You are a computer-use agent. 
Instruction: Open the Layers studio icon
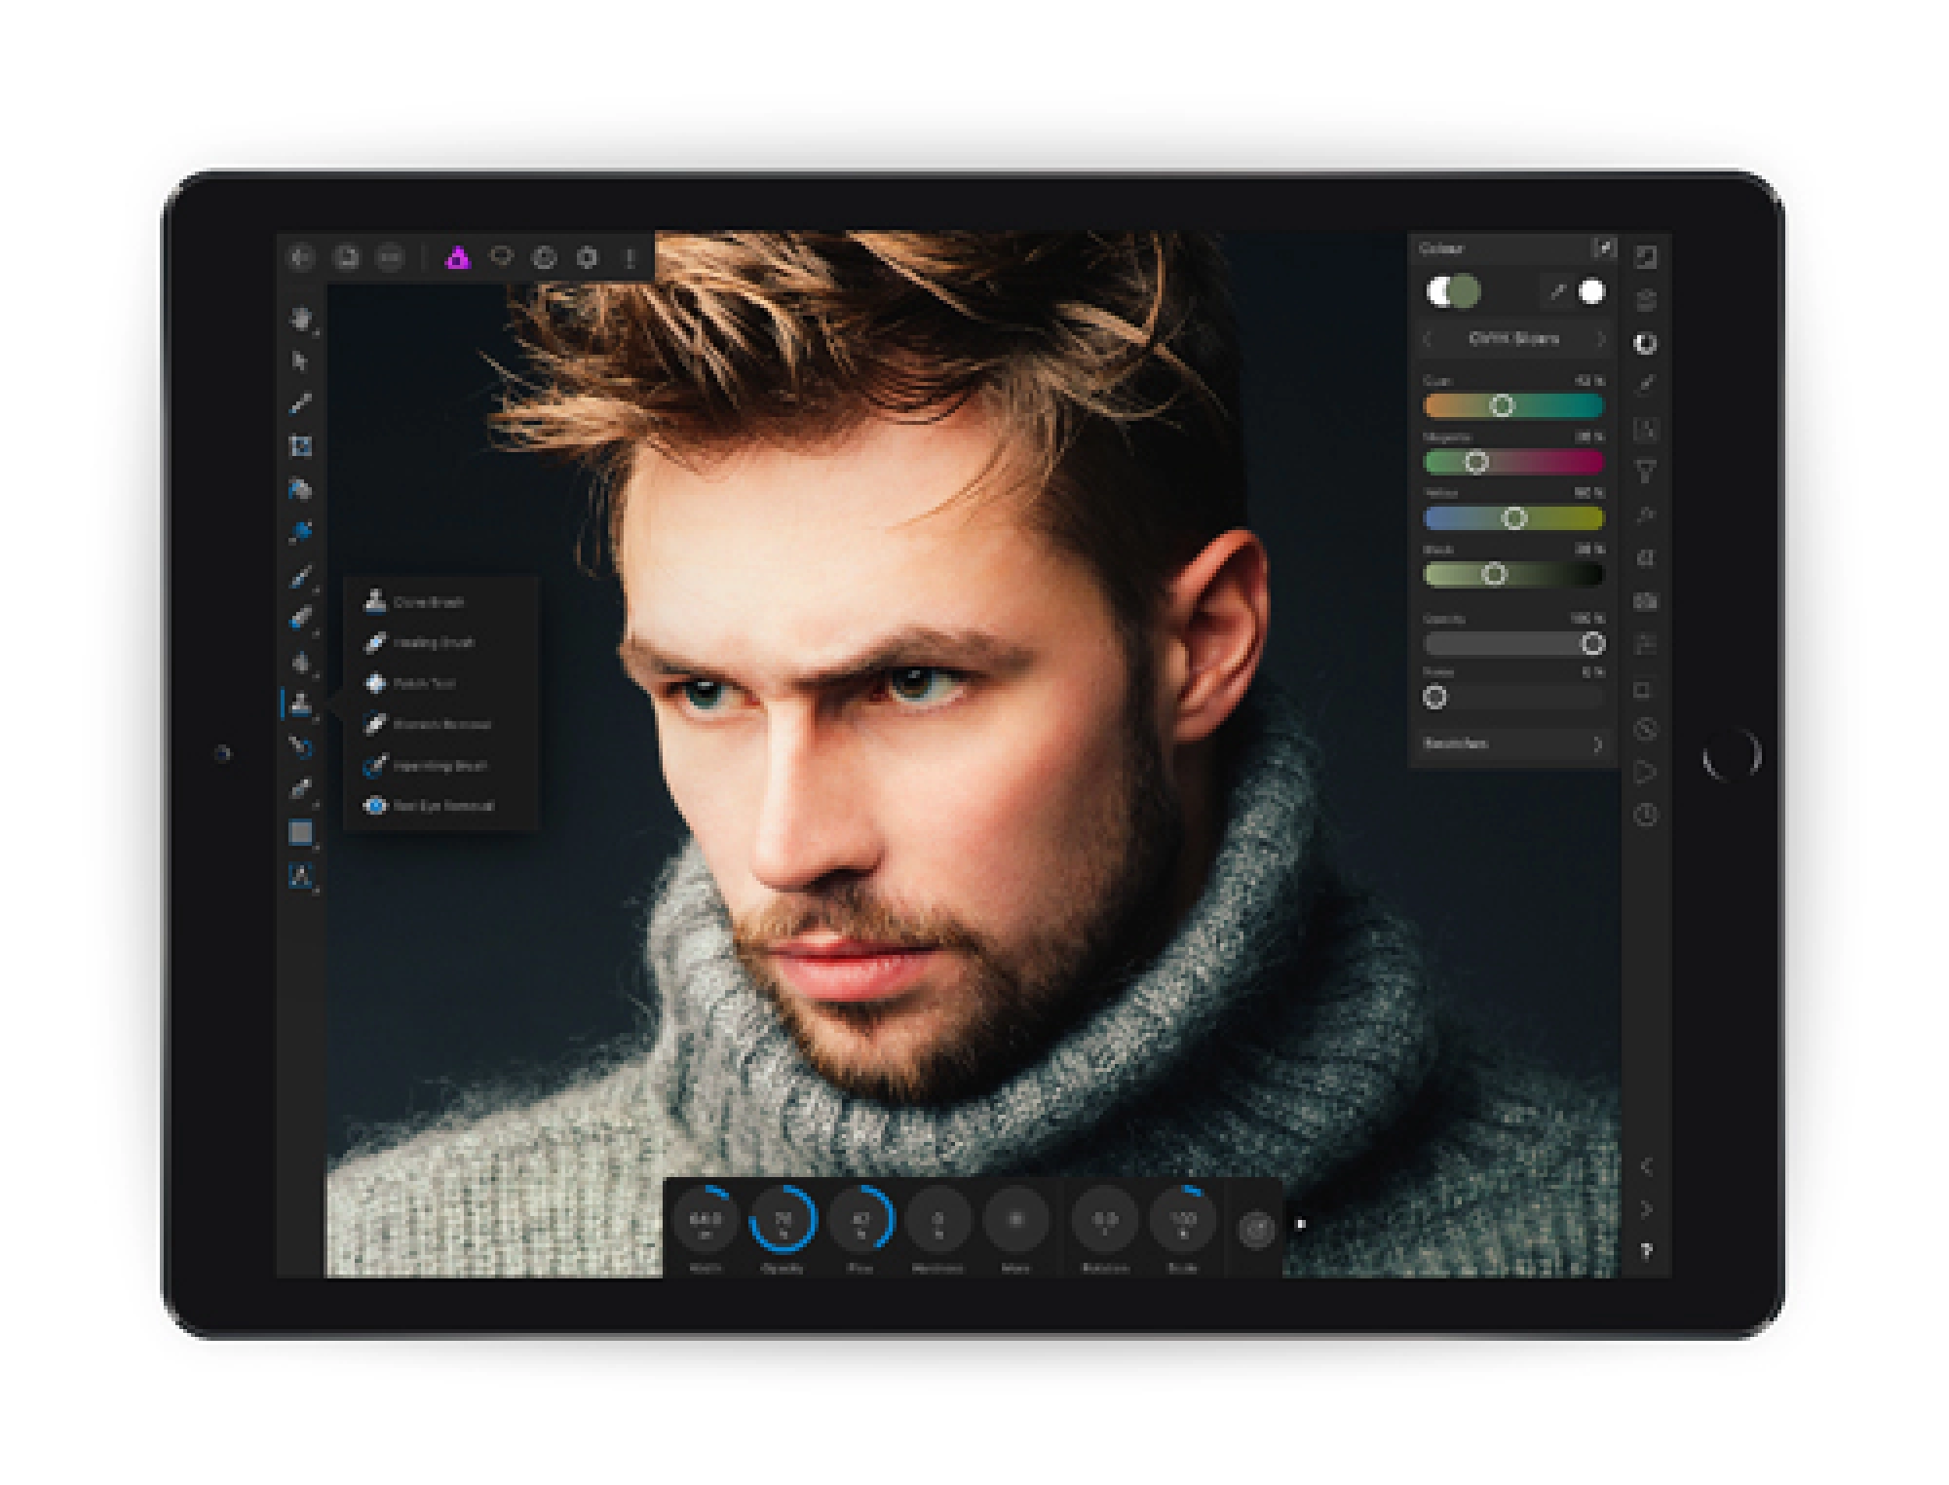pyautogui.click(x=1646, y=300)
